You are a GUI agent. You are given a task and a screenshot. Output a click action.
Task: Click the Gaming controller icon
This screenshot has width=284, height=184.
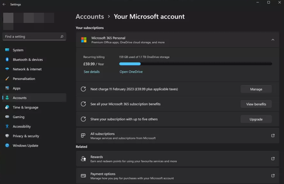click(x=7, y=117)
